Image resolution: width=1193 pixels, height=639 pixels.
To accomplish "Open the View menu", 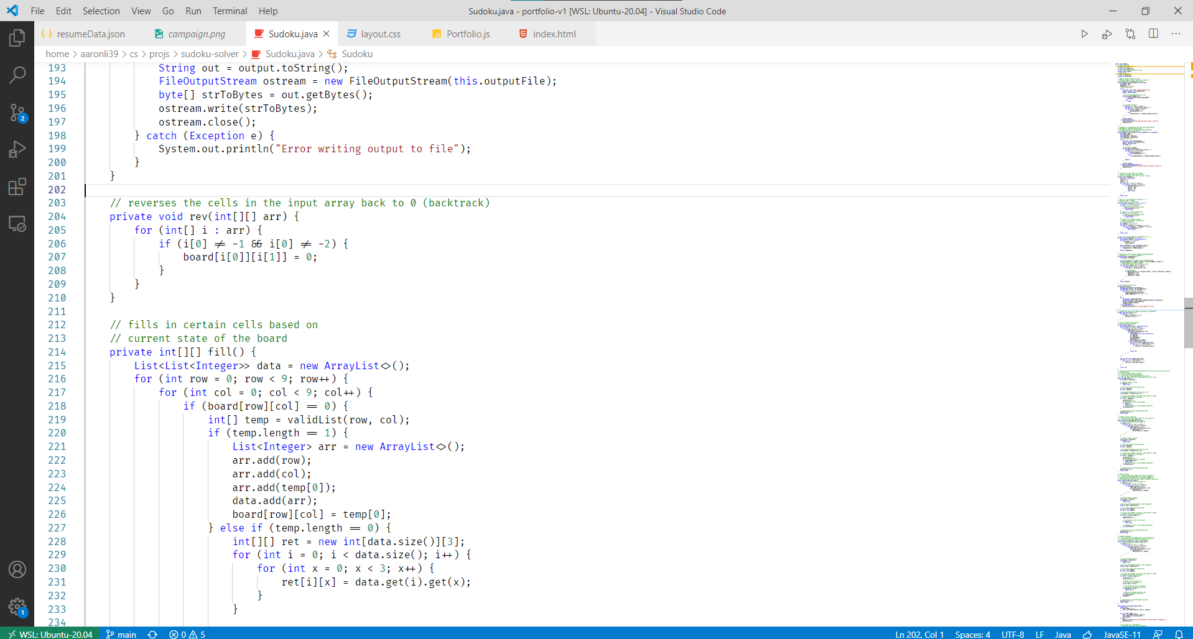I will click(x=141, y=11).
